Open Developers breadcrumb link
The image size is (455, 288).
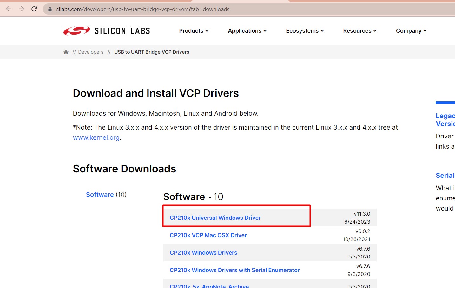point(91,52)
